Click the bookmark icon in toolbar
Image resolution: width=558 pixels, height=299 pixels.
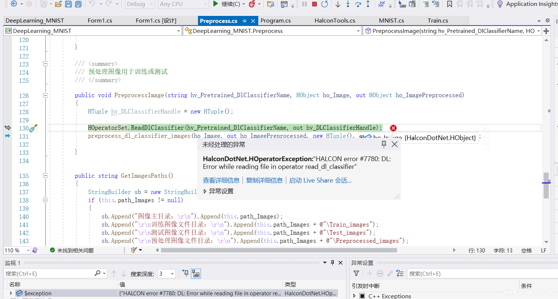click(449, 4)
